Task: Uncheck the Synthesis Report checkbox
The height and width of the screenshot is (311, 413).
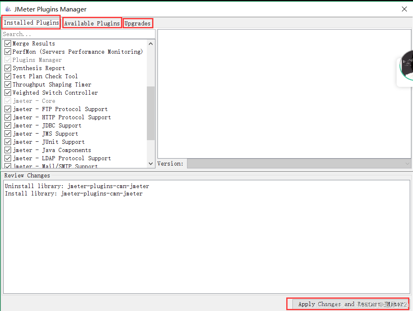Action: [8, 68]
